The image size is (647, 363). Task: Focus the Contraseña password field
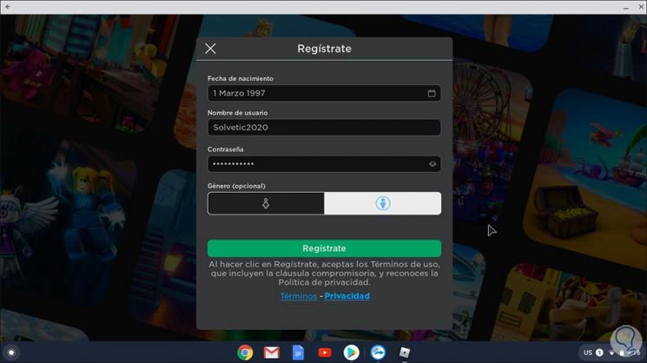click(324, 164)
